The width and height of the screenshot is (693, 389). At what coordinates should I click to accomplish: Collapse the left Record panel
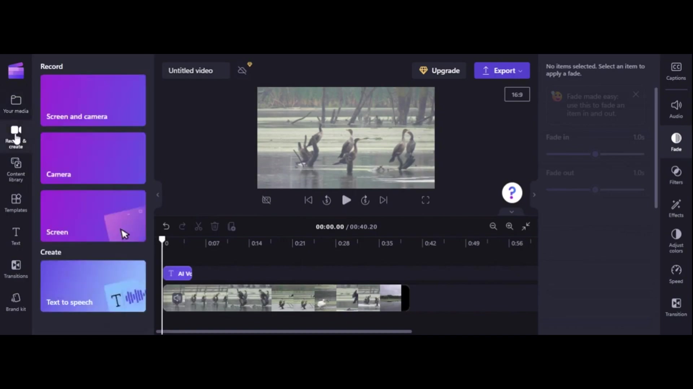158,195
